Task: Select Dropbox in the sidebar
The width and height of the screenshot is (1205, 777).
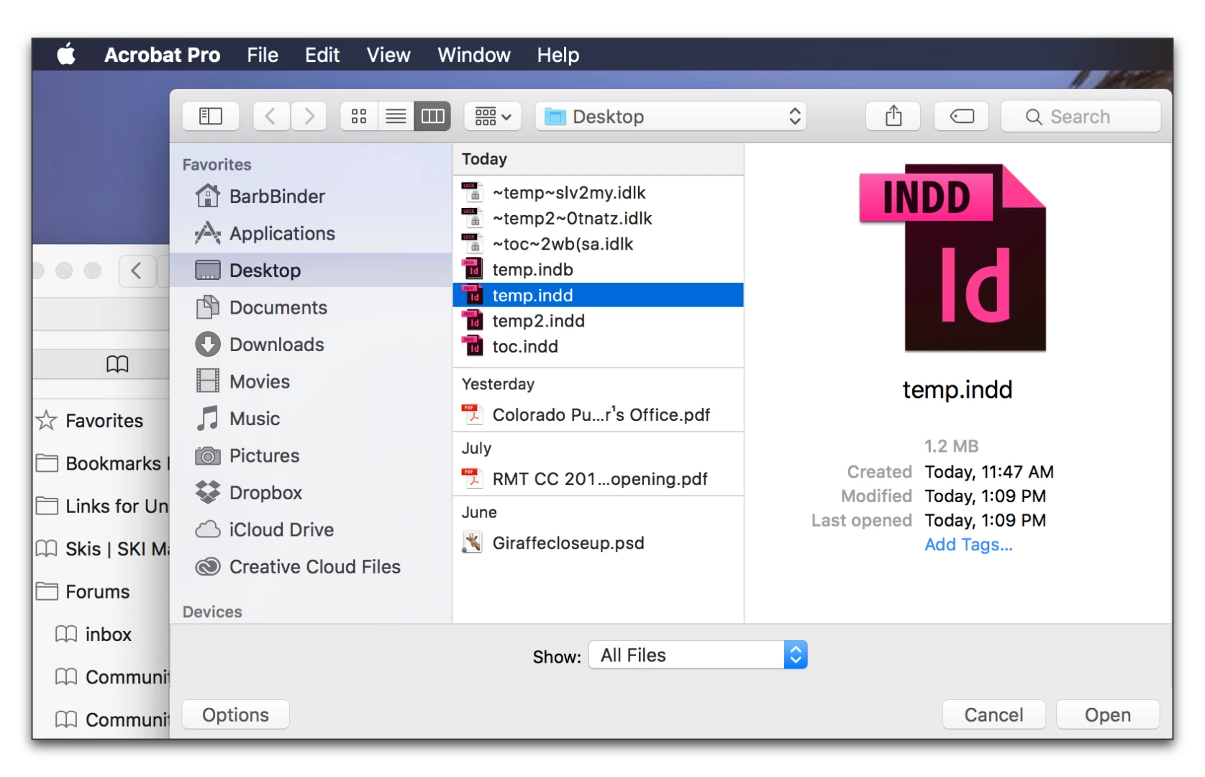Action: [311, 493]
